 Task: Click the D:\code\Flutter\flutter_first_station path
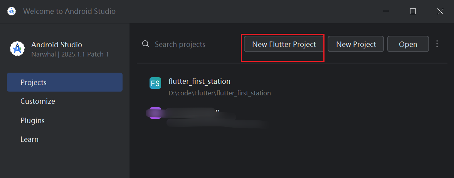tap(219, 93)
